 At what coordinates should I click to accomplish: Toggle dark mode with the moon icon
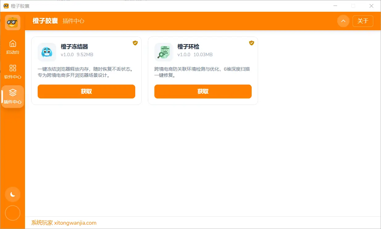(x=13, y=194)
